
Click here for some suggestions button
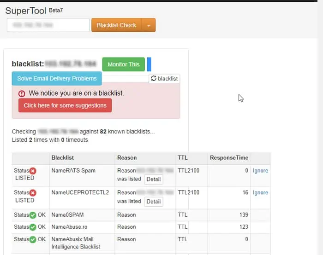pos(65,105)
